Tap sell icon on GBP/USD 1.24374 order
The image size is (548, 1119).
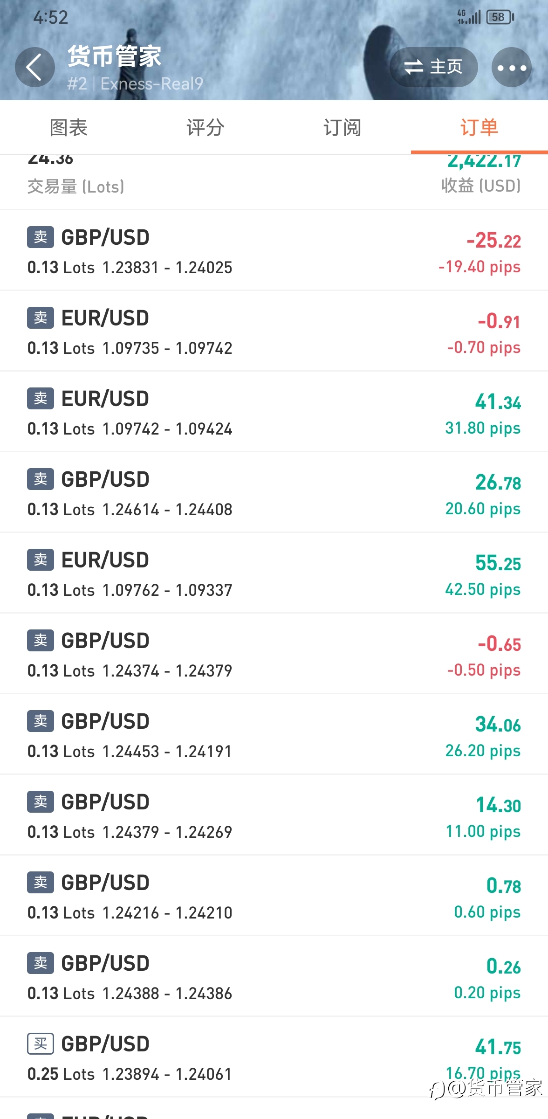pos(41,640)
